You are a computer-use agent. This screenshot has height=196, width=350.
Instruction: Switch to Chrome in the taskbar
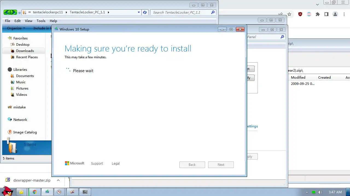[35, 192]
